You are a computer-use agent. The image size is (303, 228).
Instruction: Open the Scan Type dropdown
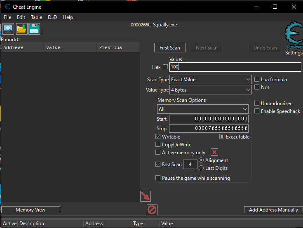210,80
